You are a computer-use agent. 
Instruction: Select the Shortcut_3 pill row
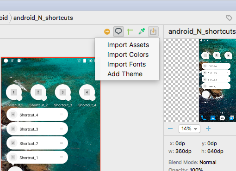[37, 129]
